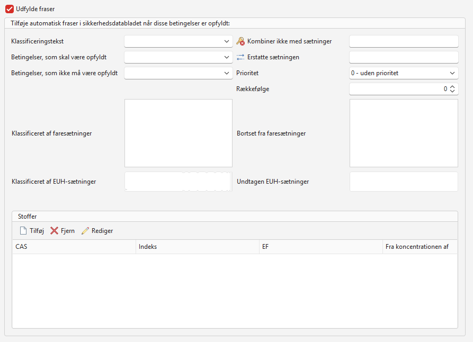The width and height of the screenshot is (473, 342).
Task: Click the Tilføj new document icon
Action: (x=23, y=231)
